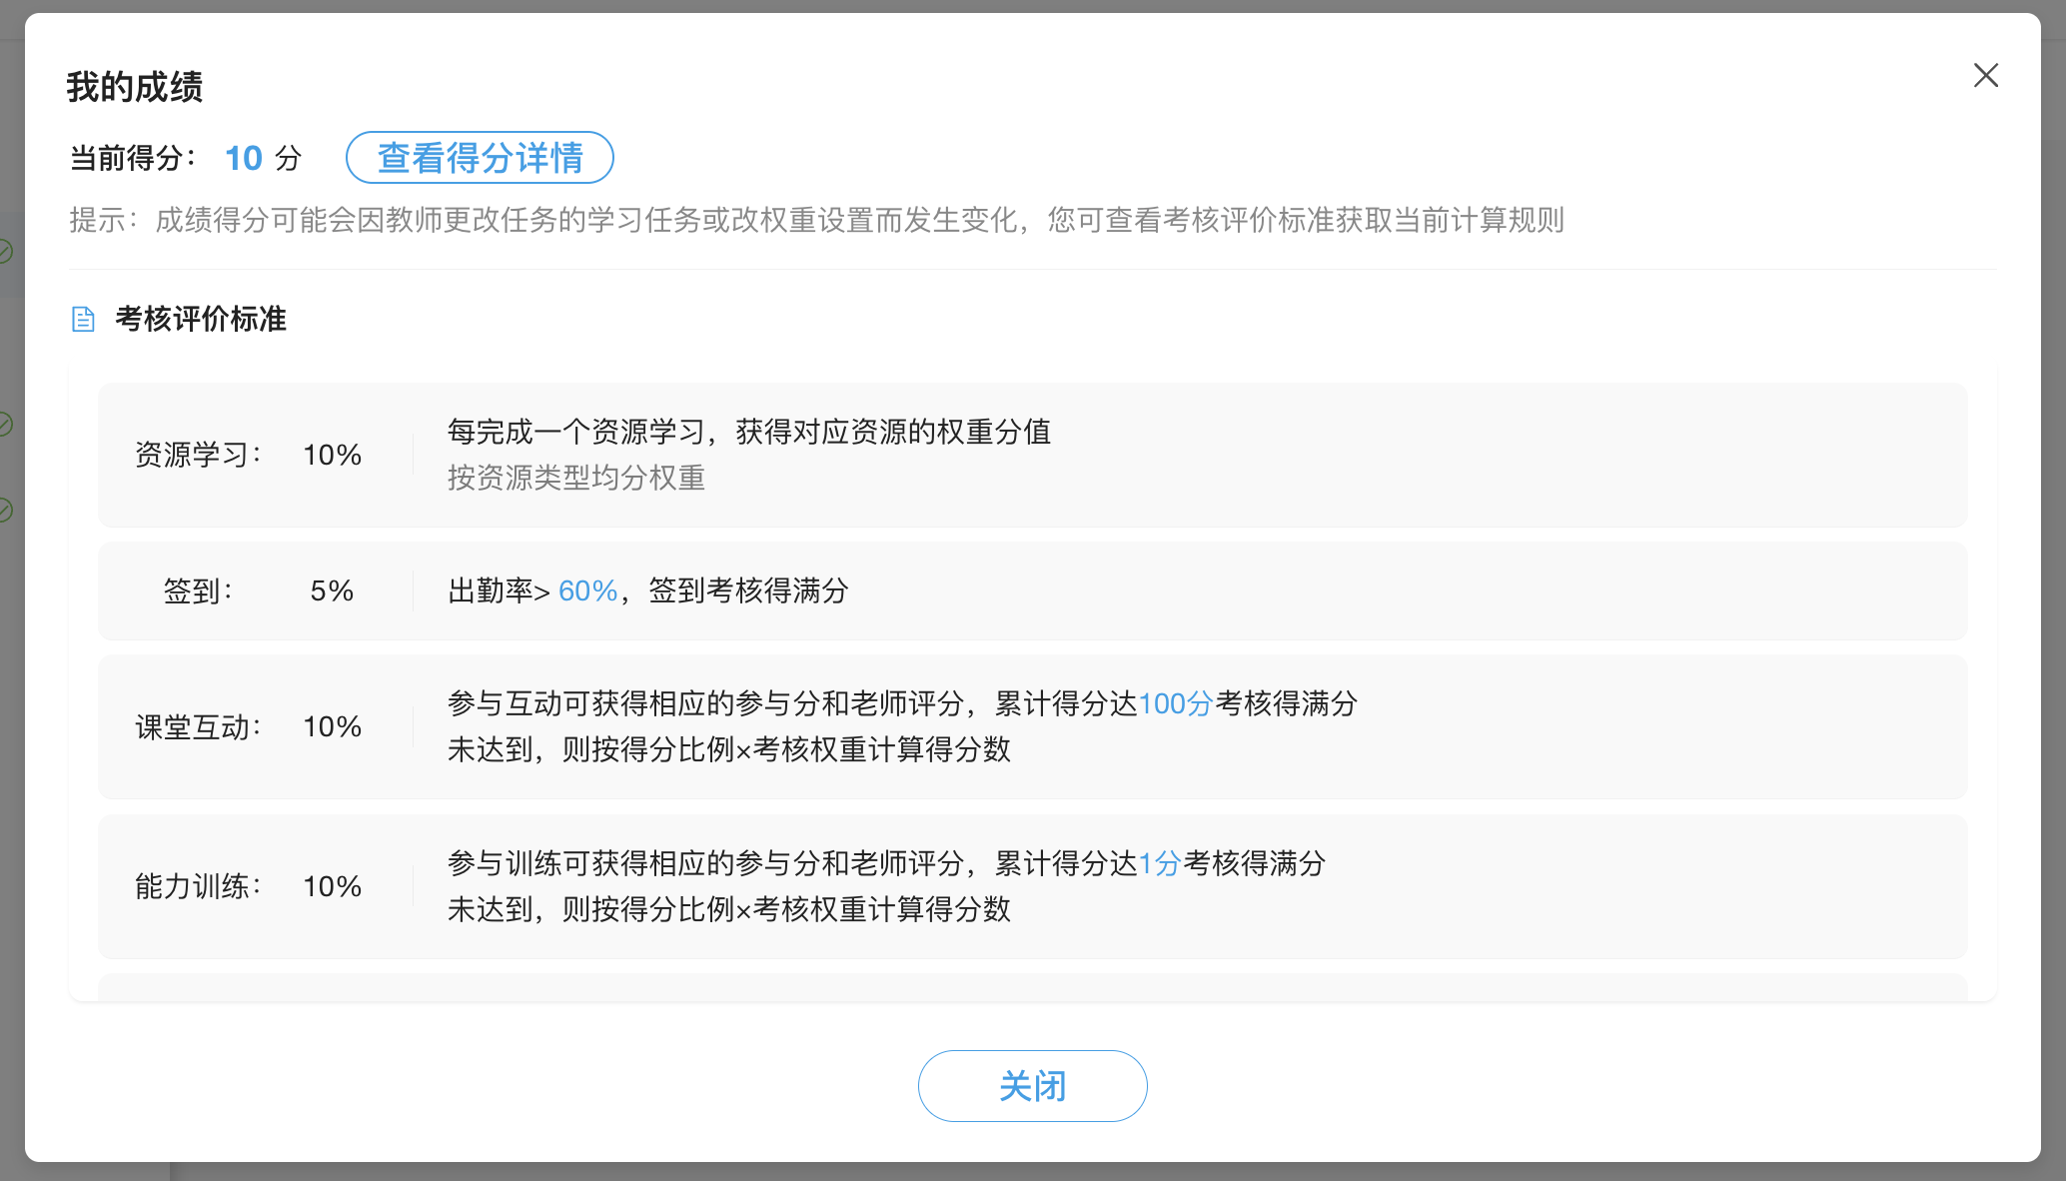Click the document icon beside 考核评价标准
Image resolution: width=2066 pixels, height=1181 pixels.
point(84,319)
